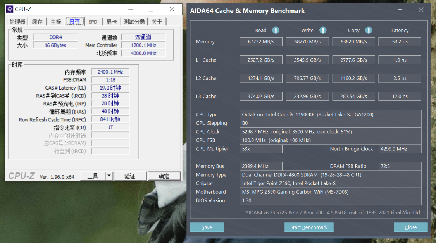Click the Motherboard field MSI MPG Z590

point(330,192)
